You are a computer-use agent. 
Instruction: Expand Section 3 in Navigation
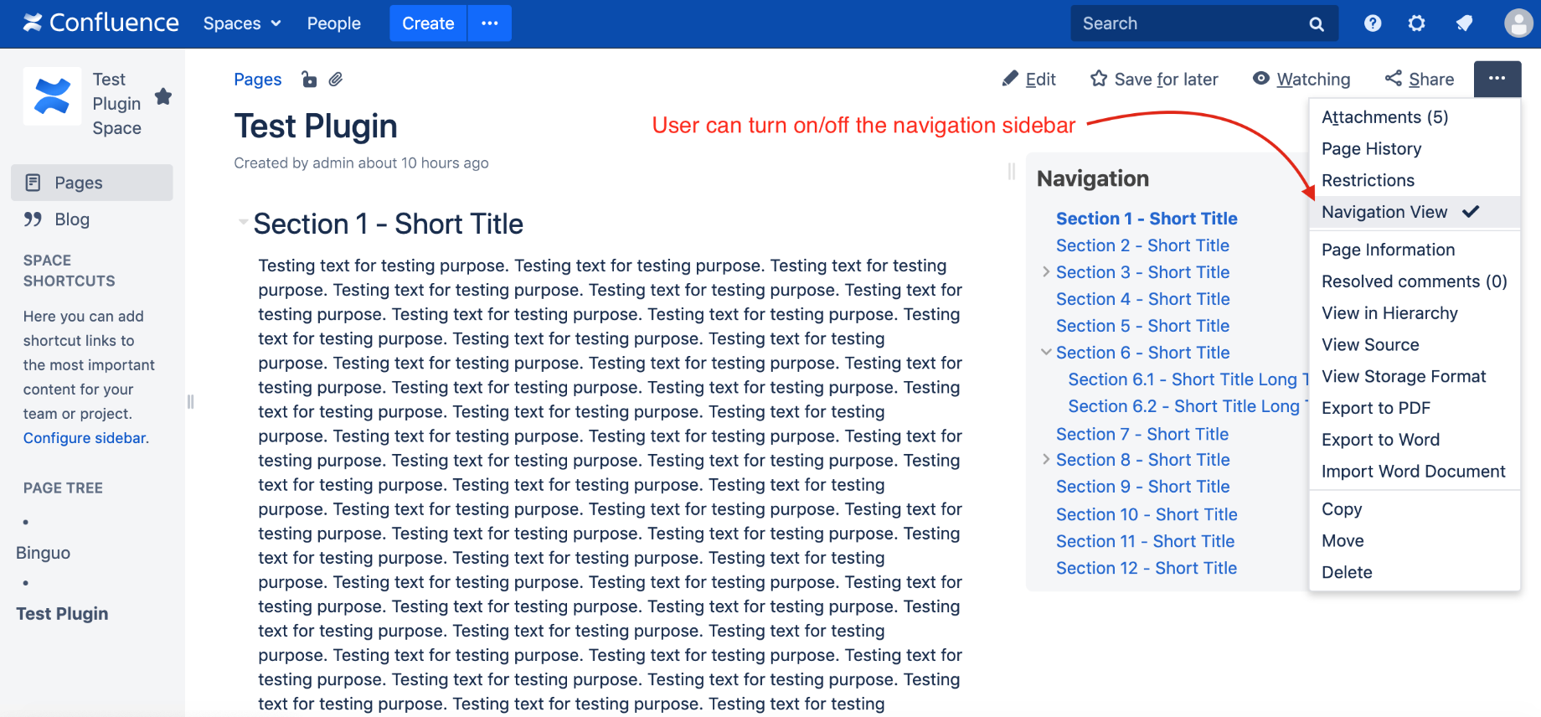pyautogui.click(x=1046, y=271)
